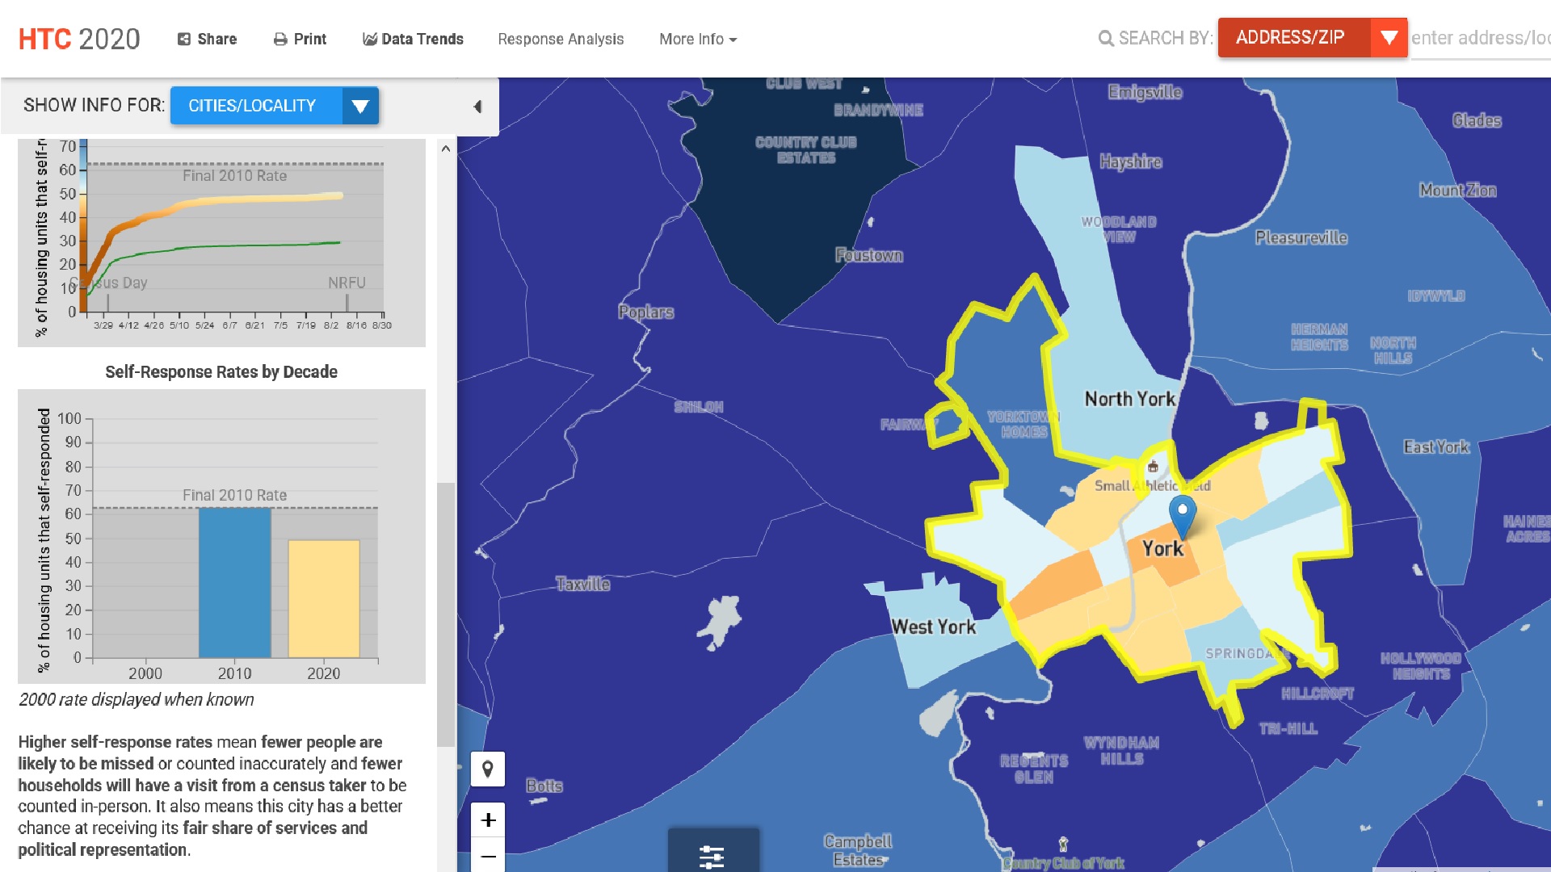Click the North York map label
1551x872 pixels.
click(x=1129, y=399)
